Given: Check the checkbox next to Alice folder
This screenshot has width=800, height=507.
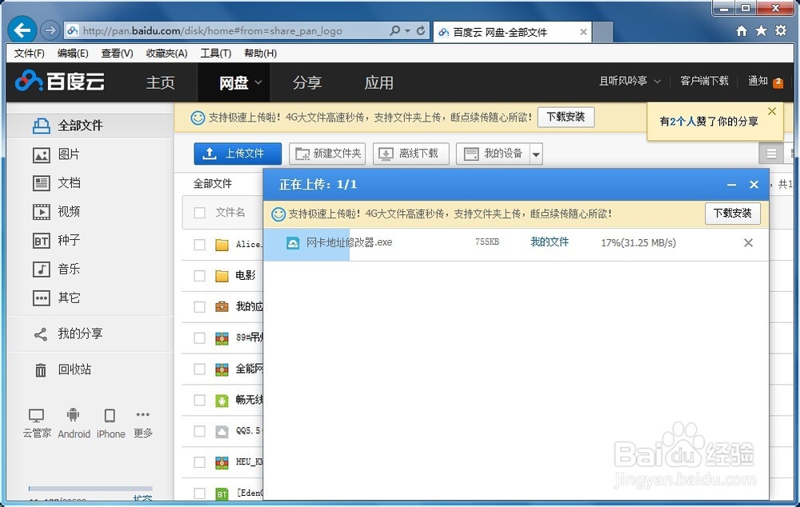Looking at the screenshot, I should pos(198,245).
